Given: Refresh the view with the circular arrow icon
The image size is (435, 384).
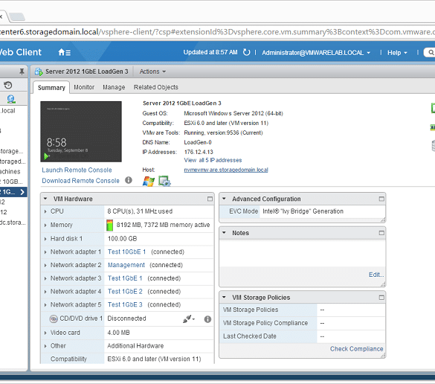Looking at the screenshot, I should [246, 52].
